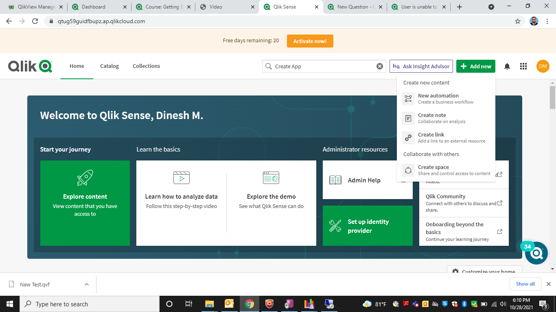The width and height of the screenshot is (556, 312).
Task: Bookmark this page with the star icon
Action: pos(518,21)
